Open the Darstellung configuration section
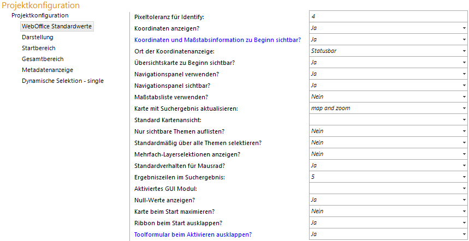The height and width of the screenshot is (241, 469). tap(38, 37)
